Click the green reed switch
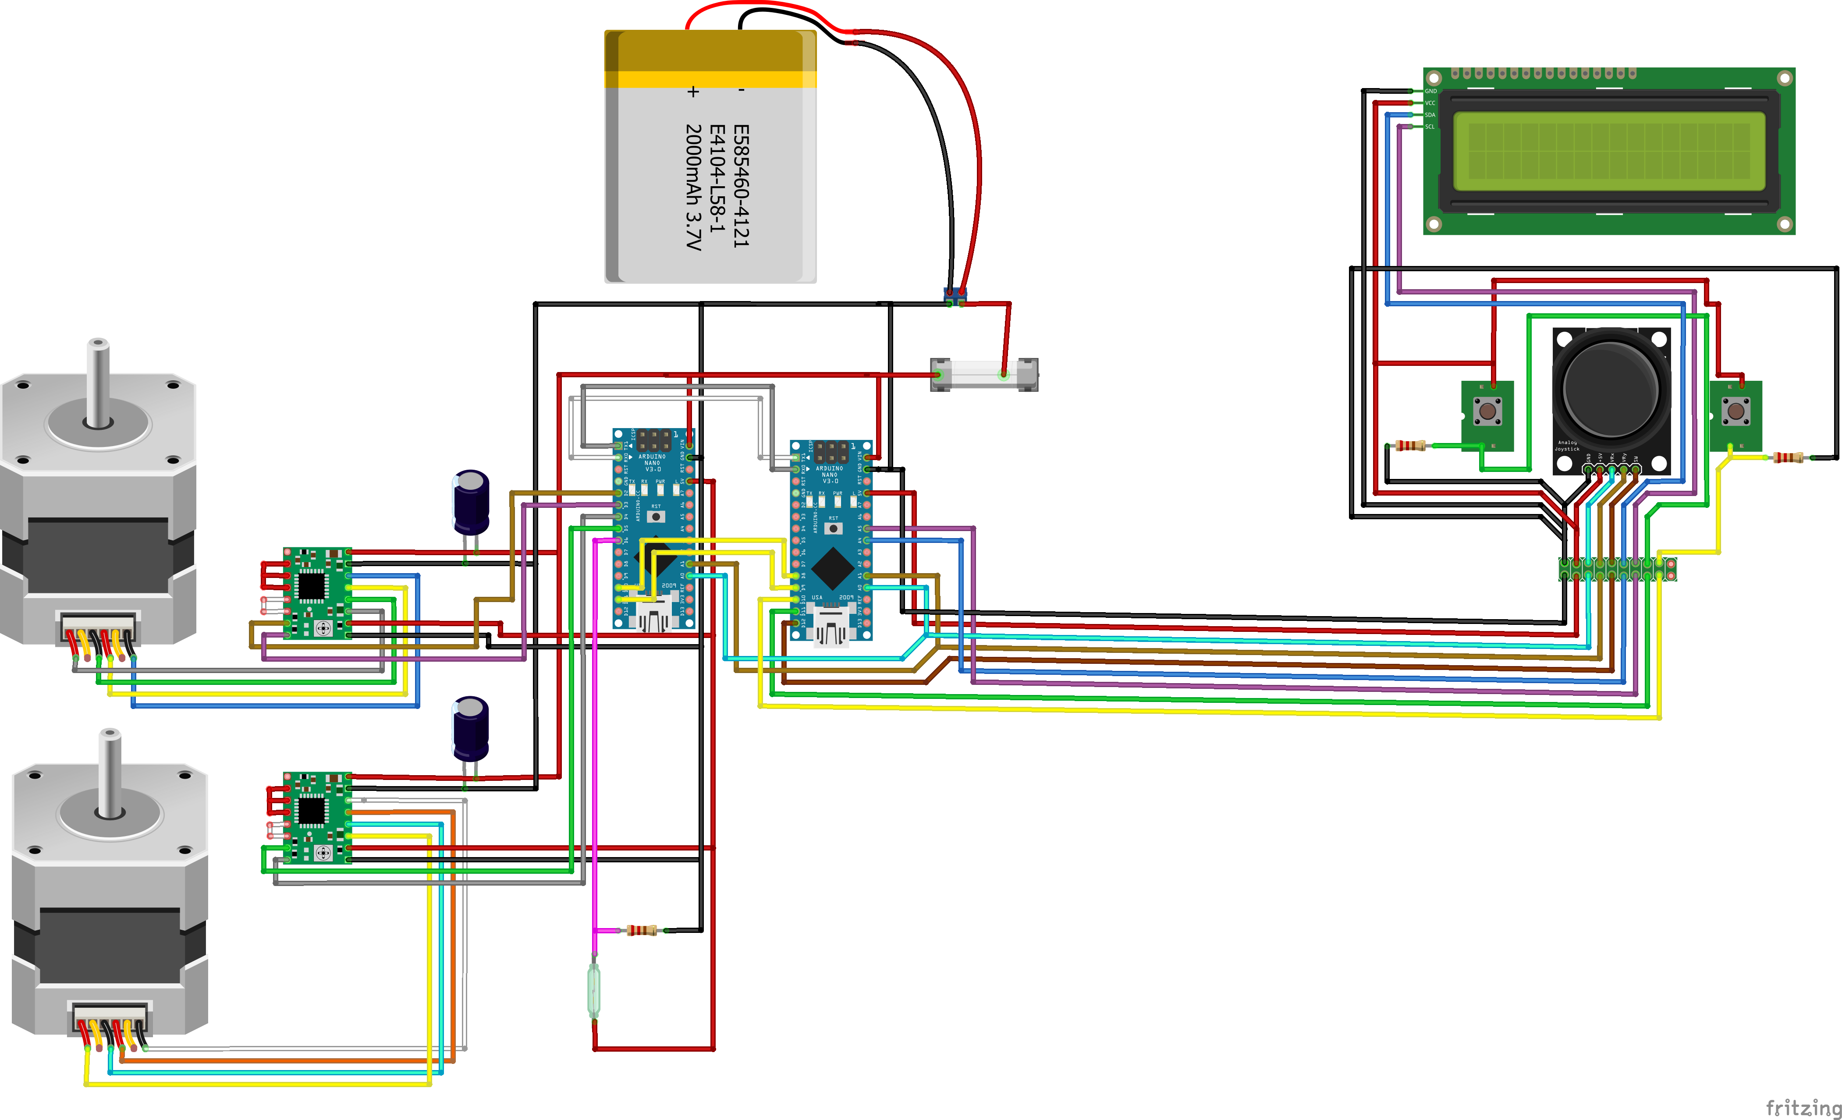 [594, 991]
